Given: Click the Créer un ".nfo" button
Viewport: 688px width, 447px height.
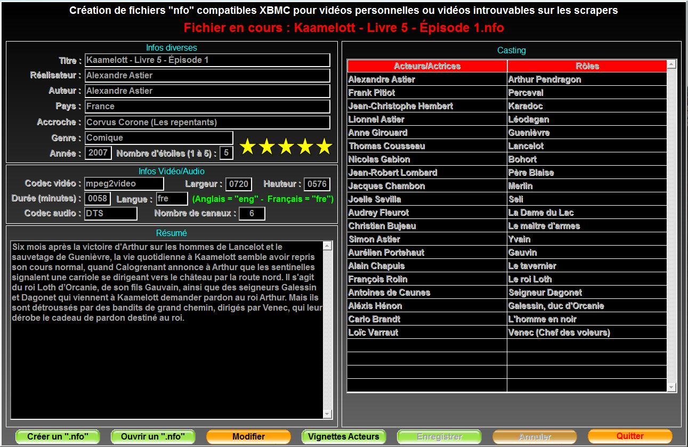Looking at the screenshot, I should coord(58,436).
